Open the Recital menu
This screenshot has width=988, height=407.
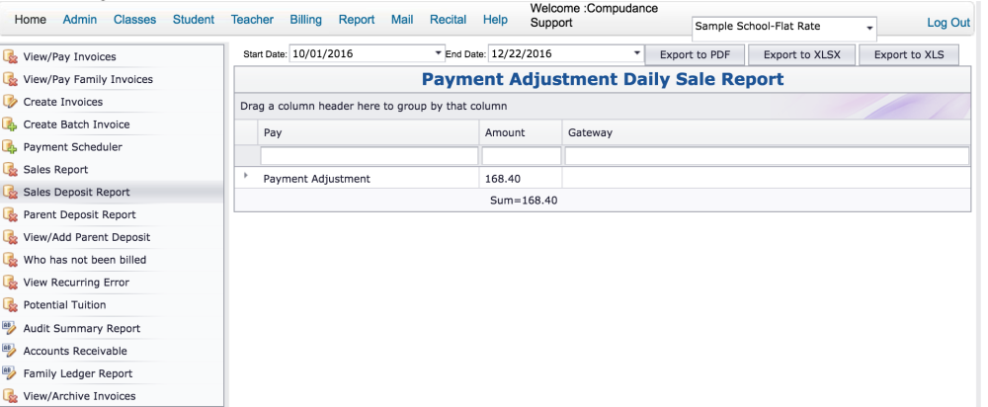(448, 20)
